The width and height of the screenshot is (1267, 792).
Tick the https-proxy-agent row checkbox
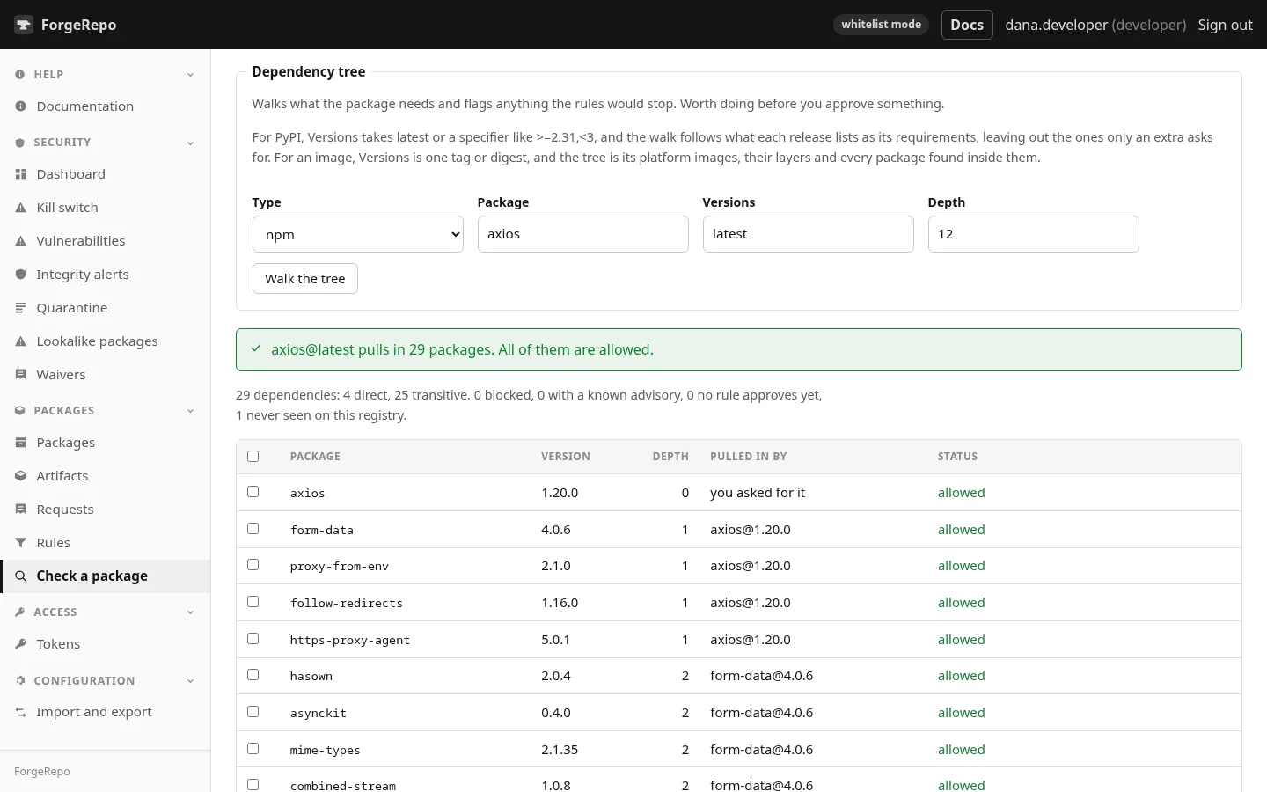pyautogui.click(x=253, y=639)
